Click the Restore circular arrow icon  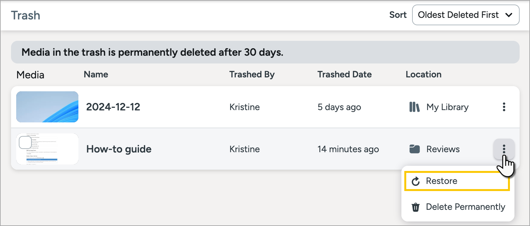pos(416,181)
